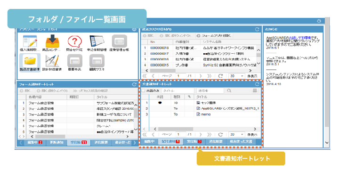Screen dimensions: 339x179
Task: Click the 開く button in the task list toolbar
Action: tap(148, 36)
